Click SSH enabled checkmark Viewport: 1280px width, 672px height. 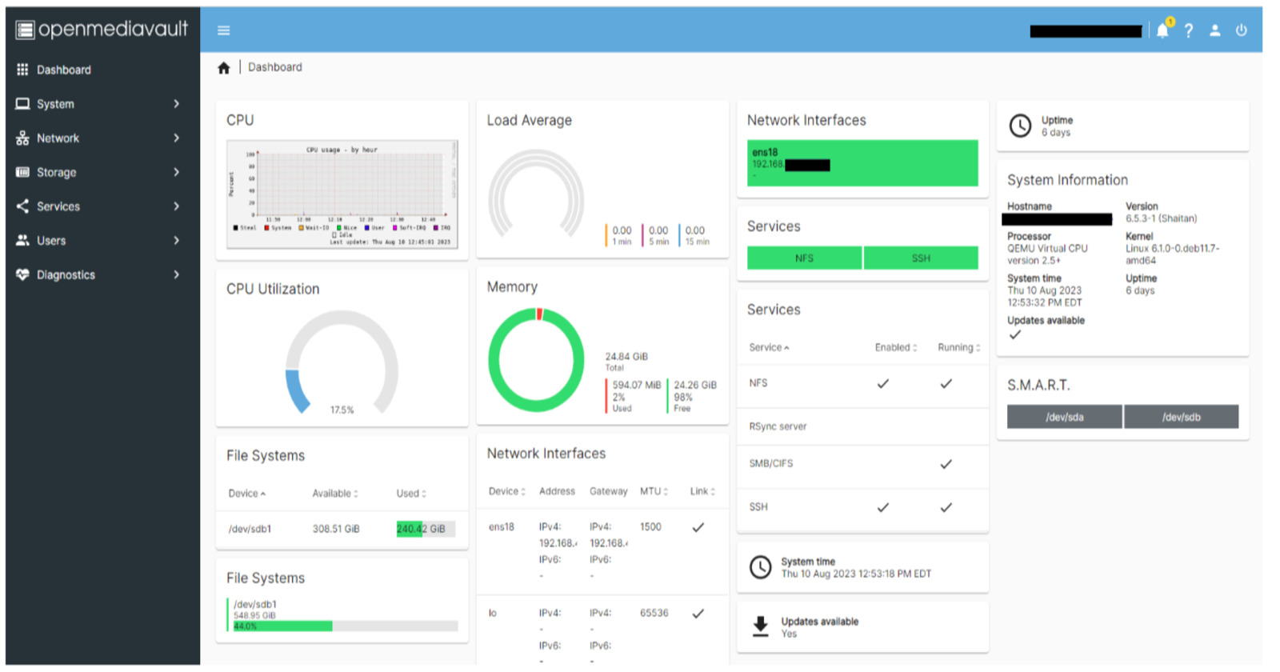coord(883,507)
